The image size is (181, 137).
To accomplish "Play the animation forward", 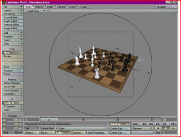I will pyautogui.click(x=173, y=128).
